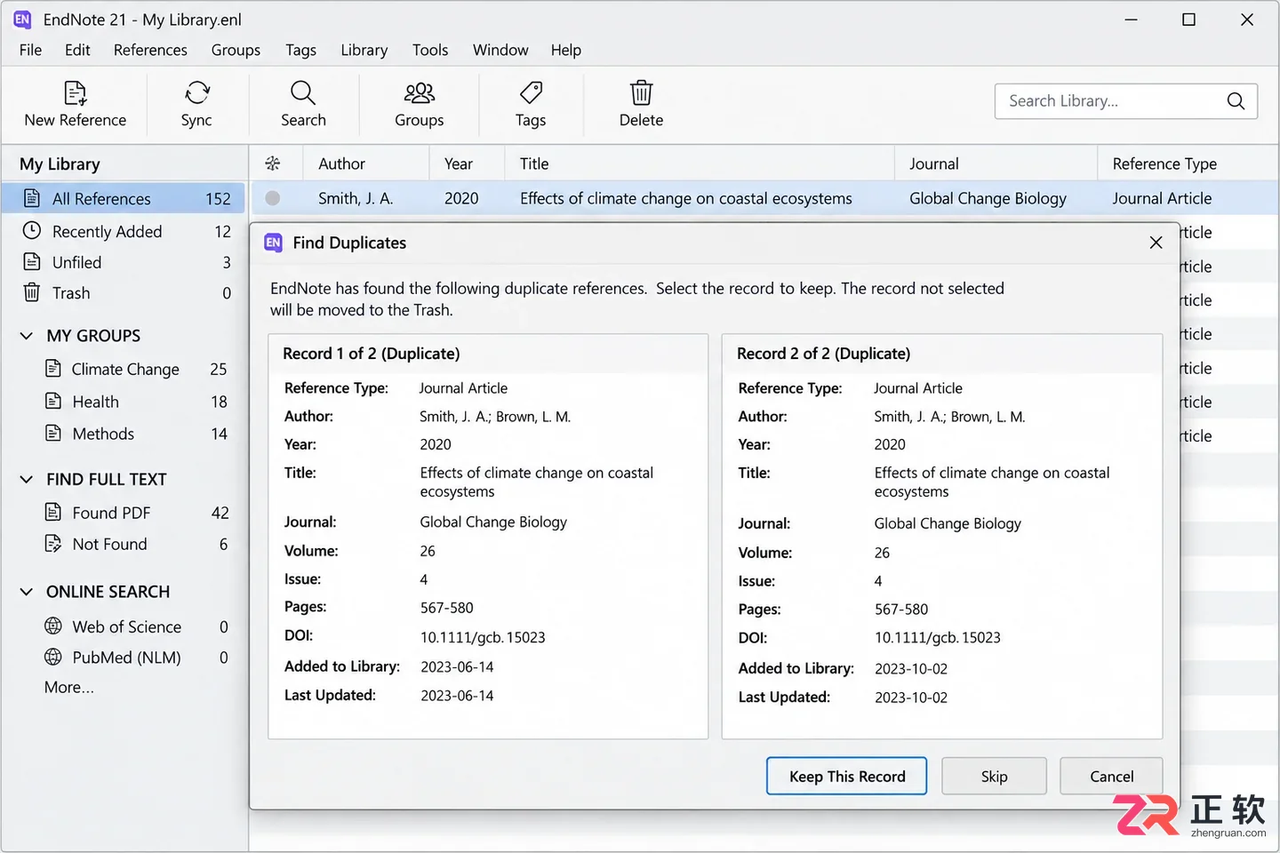
Task: Click the read-status column header icon
Action: [x=273, y=163]
